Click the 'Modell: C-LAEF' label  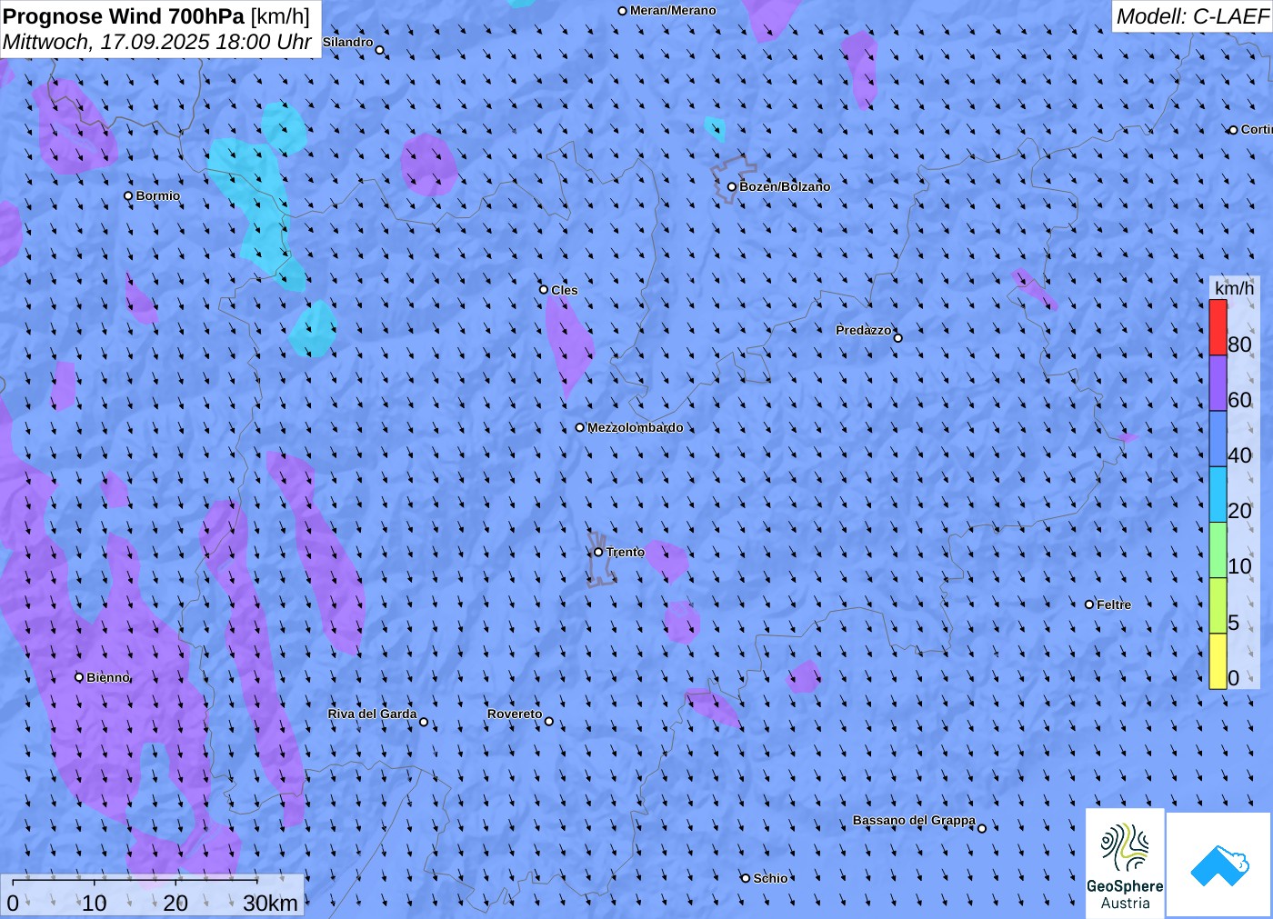[x=1192, y=16]
